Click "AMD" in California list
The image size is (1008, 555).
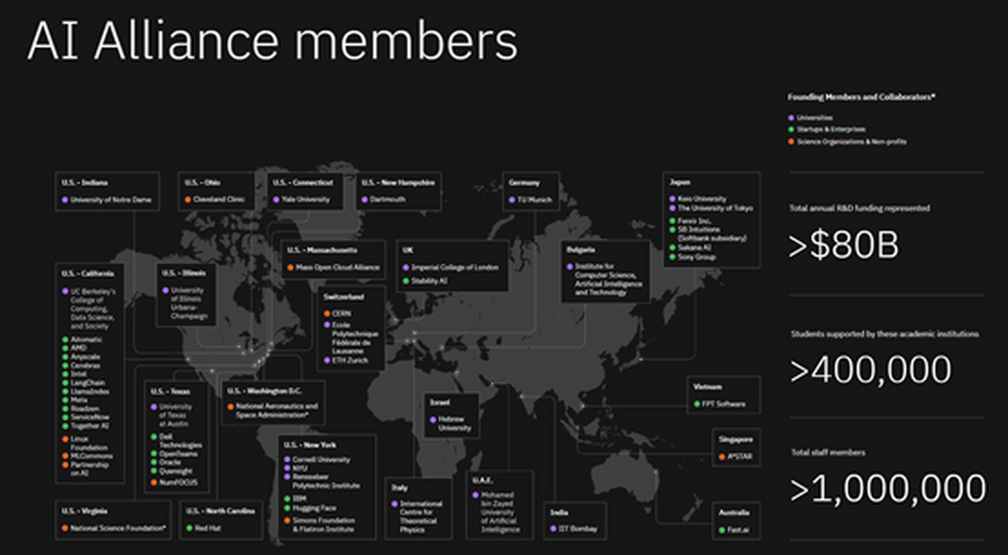pyautogui.click(x=79, y=348)
